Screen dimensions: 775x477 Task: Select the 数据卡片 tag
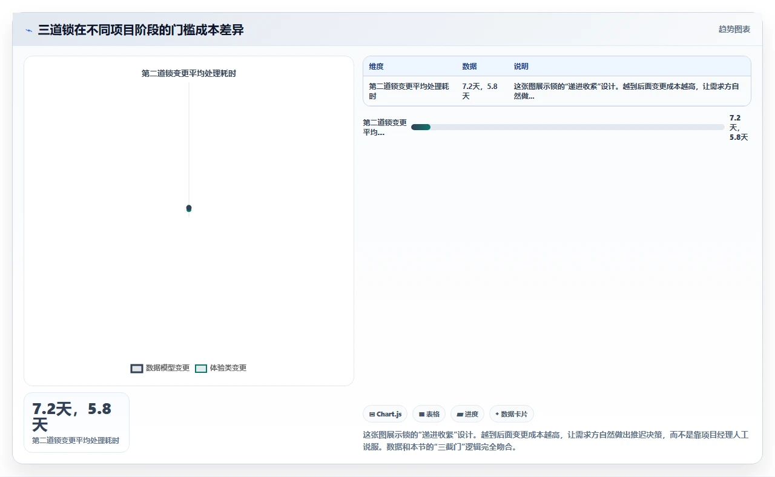tap(512, 414)
